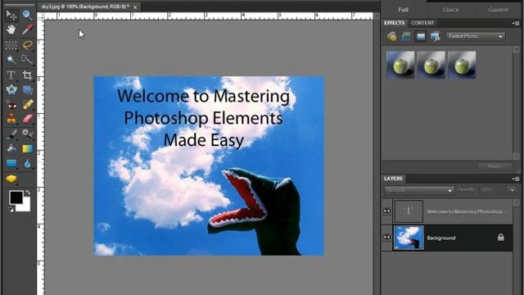Select the Crop tool

point(27,75)
